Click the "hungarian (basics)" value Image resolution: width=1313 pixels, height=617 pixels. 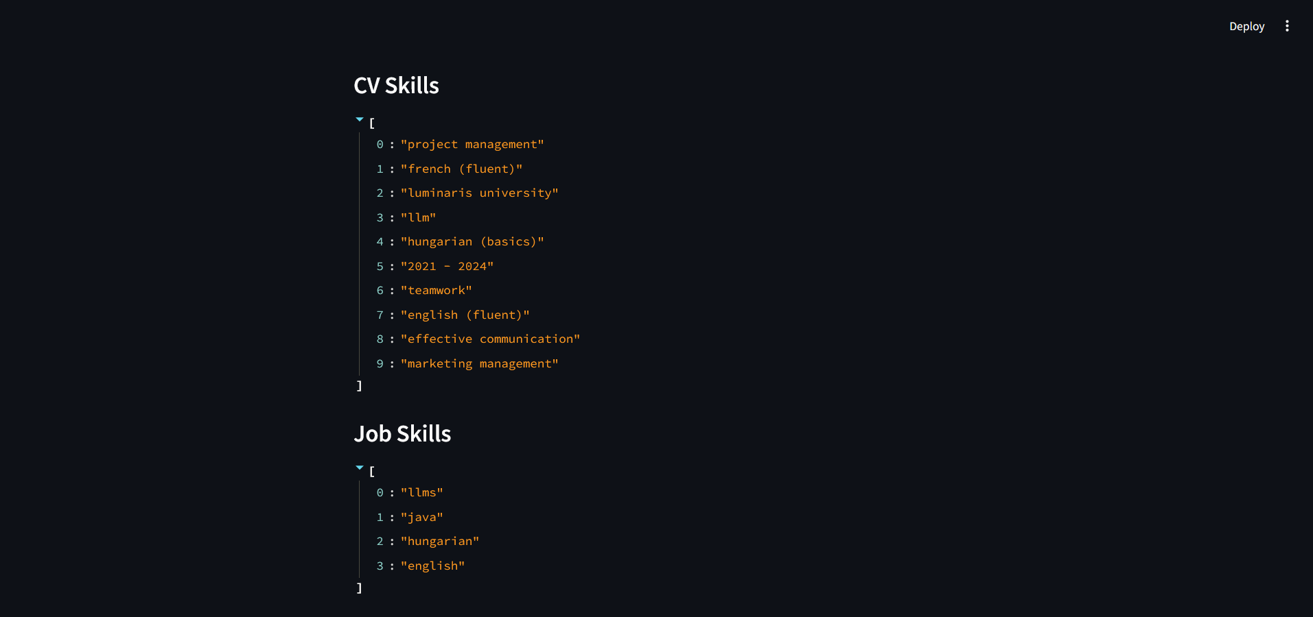click(x=472, y=241)
